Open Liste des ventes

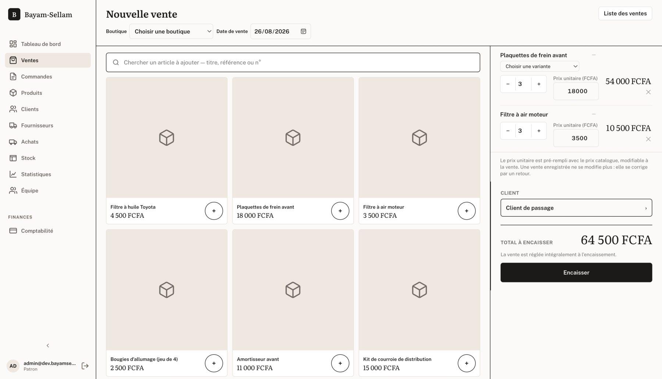point(625,14)
